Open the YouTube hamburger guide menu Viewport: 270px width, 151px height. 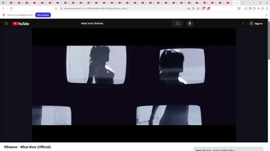coord(6,23)
